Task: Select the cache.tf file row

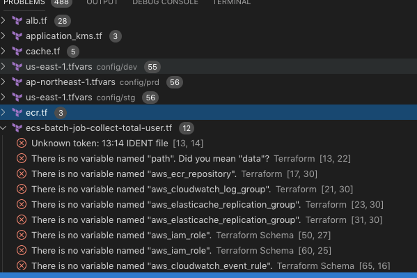Action: click(x=209, y=51)
